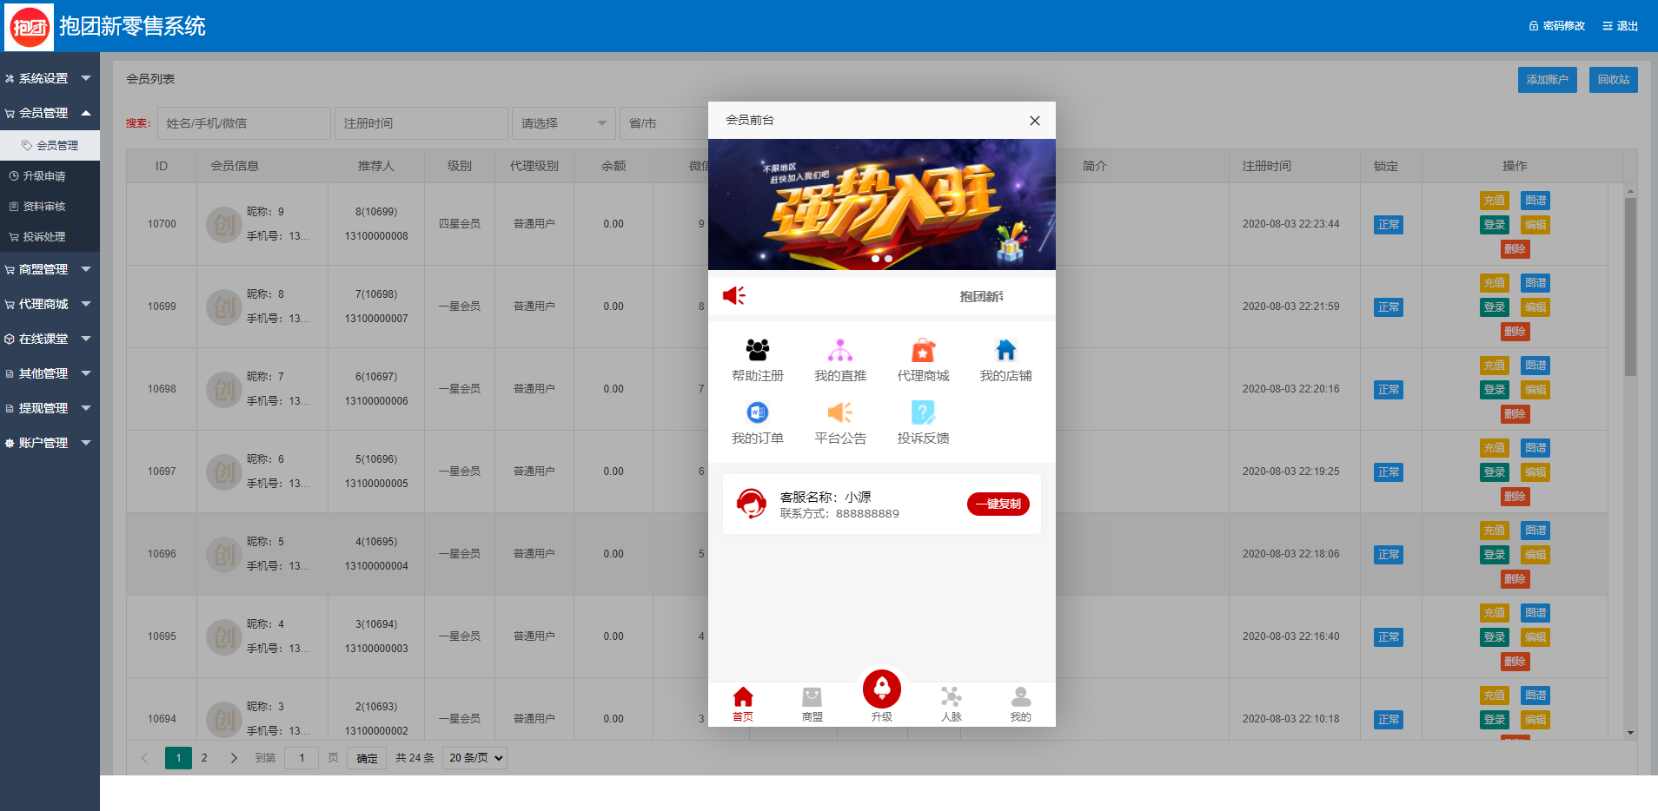Screen dimensions: 1658x811
Task: Click the 我的订单 document icon
Action: pyautogui.click(x=757, y=413)
